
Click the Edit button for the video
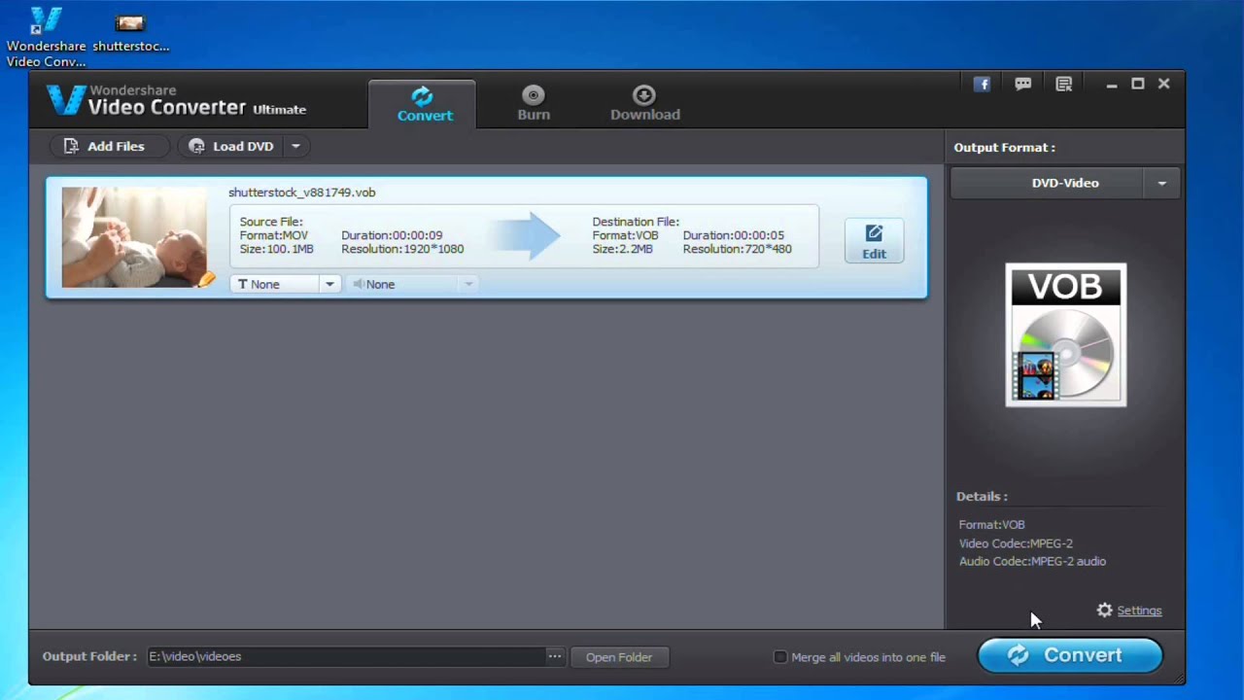tap(874, 241)
